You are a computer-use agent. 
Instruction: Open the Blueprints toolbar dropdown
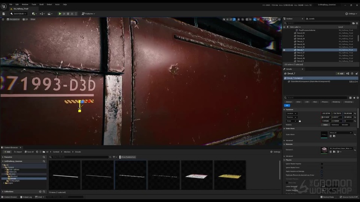pyautogui.click(x=42, y=14)
